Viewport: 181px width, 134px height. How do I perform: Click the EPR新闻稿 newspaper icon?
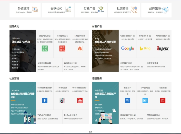(145, 100)
